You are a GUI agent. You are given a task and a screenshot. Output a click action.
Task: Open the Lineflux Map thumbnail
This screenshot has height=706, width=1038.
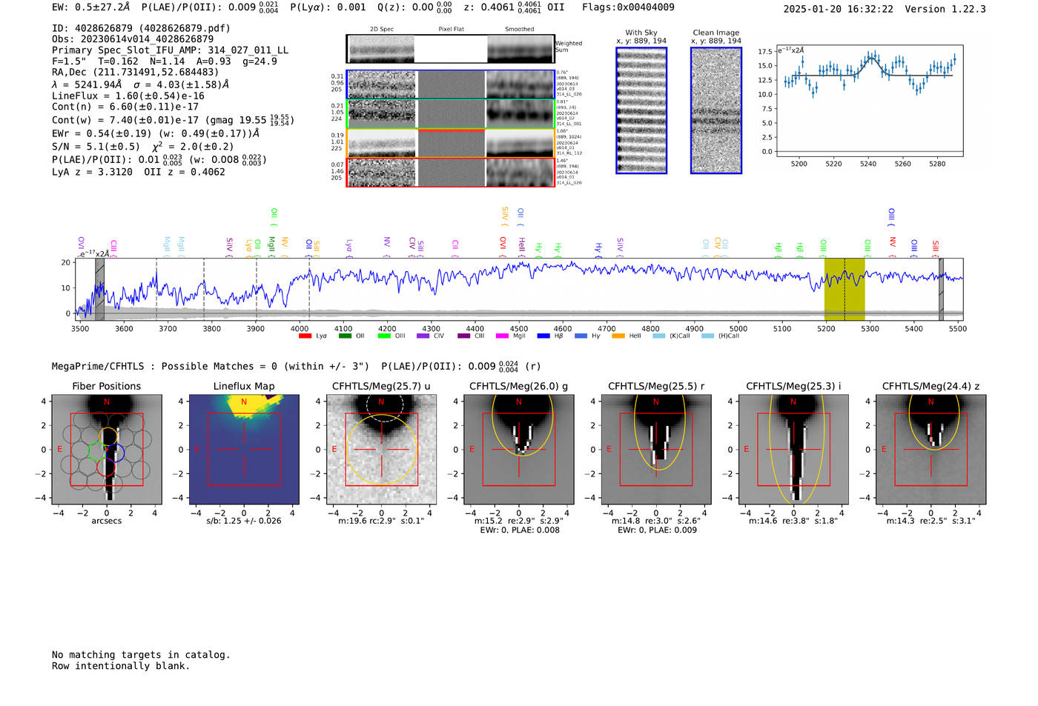244,449
